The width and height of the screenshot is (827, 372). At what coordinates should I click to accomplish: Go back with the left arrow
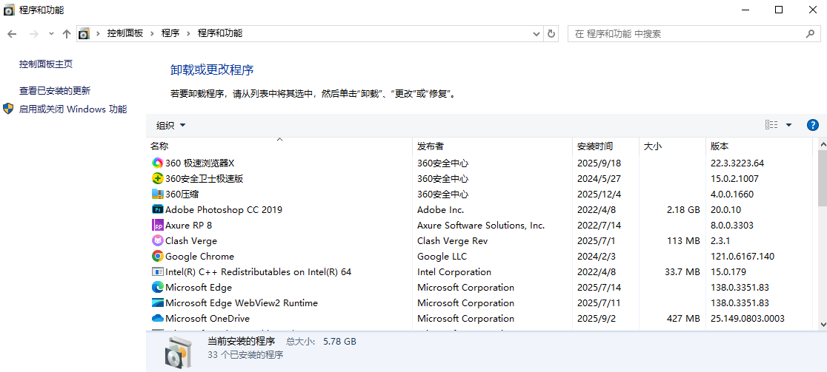pyautogui.click(x=12, y=34)
